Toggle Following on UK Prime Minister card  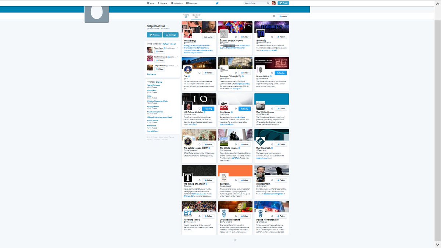pyautogui.click(x=208, y=109)
